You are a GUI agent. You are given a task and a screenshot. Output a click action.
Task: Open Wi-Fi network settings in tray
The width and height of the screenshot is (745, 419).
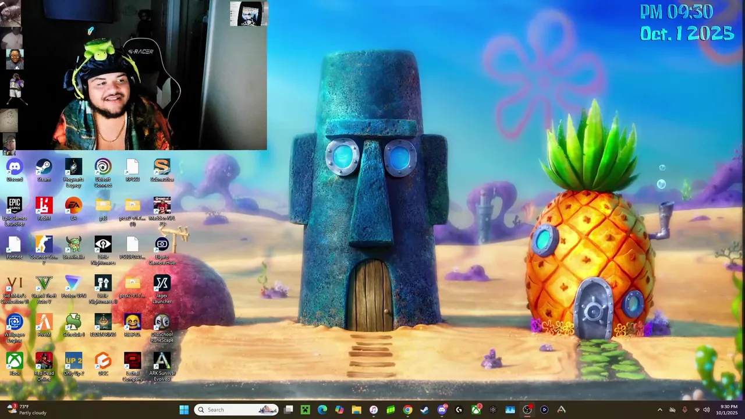[x=697, y=410]
